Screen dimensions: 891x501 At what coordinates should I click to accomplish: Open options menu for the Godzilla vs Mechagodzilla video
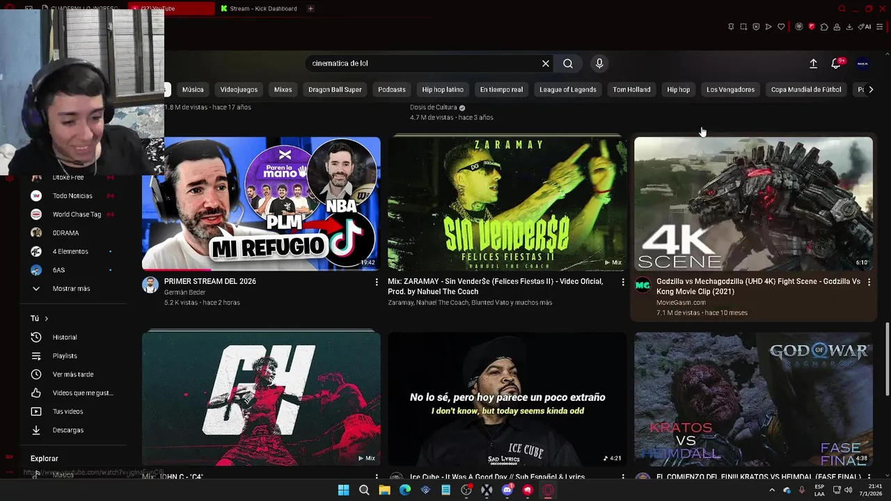click(x=869, y=282)
